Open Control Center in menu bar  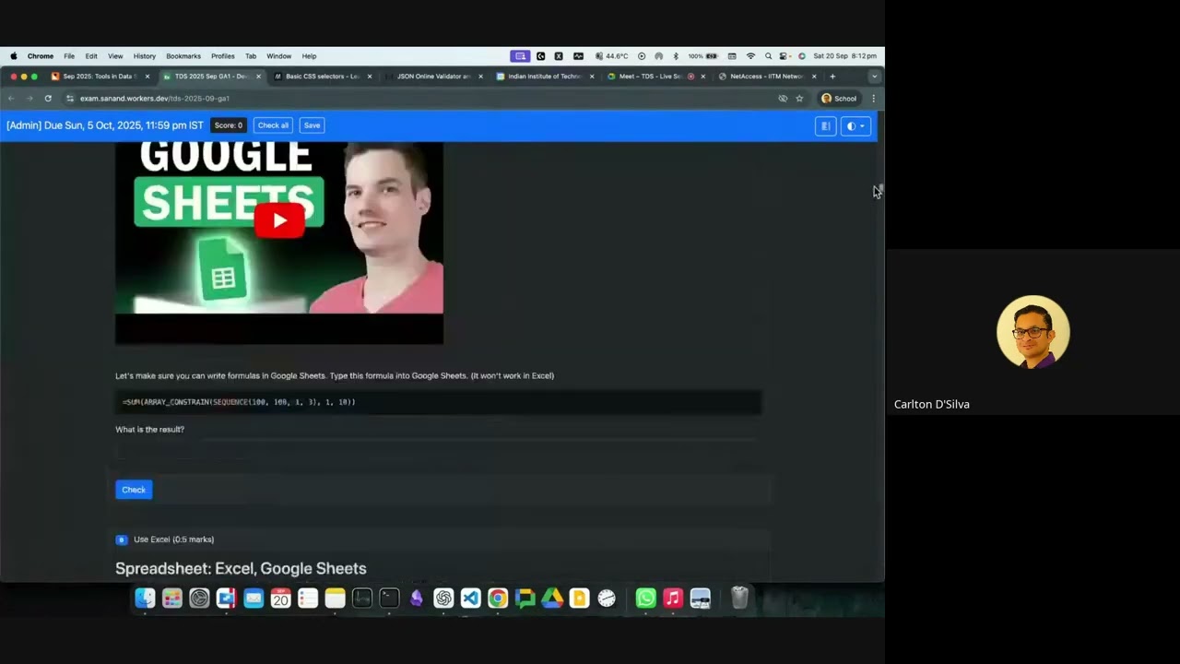(785, 56)
